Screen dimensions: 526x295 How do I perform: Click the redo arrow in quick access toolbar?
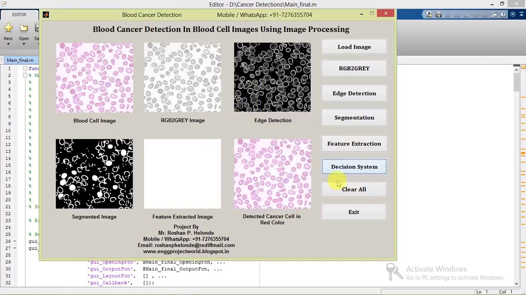point(484,14)
